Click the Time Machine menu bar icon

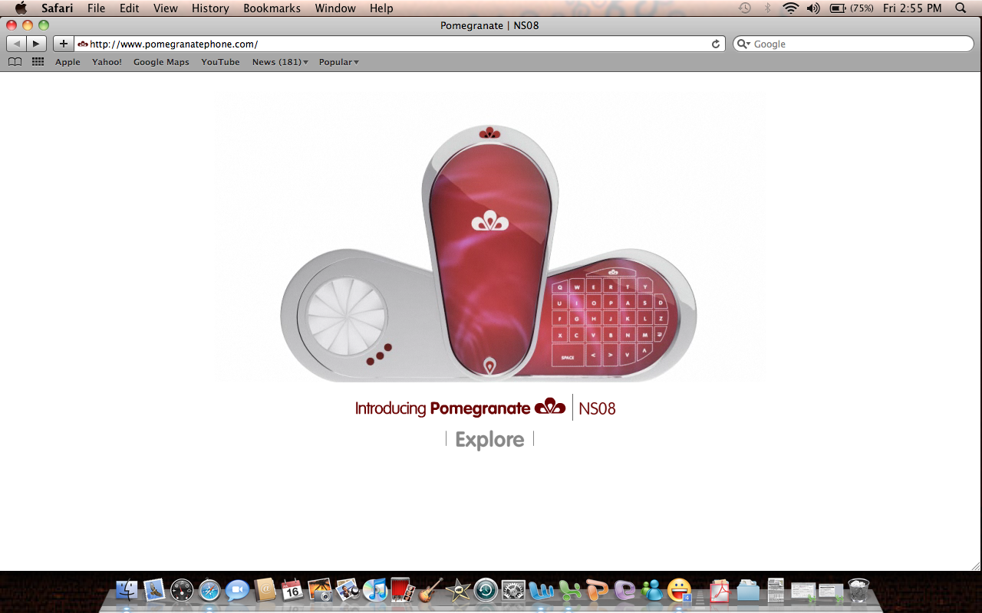pos(744,8)
